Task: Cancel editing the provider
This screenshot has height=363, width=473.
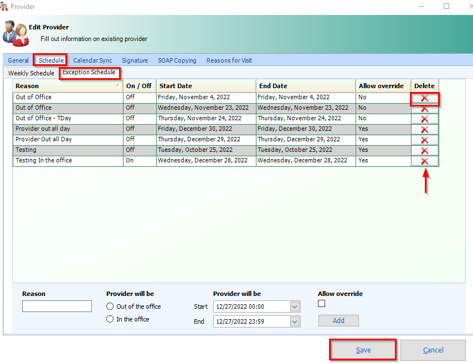Action: [433, 350]
